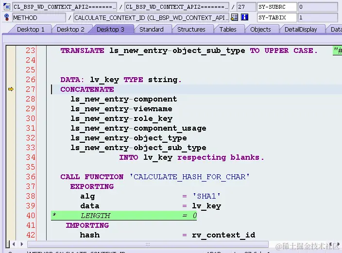Click the EXPORTING keyword on line 37
The width and height of the screenshot is (342, 253).
click(x=92, y=186)
